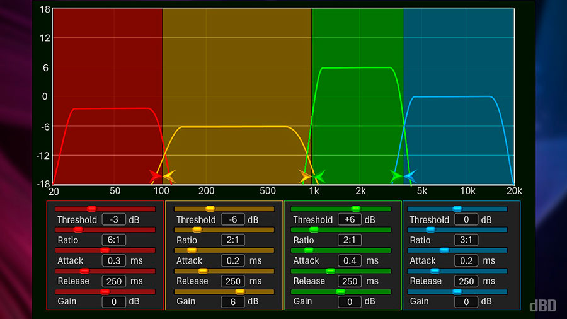Screen dimensions: 567x319
Task: Click the green crossover marker near 4k
Action: click(x=396, y=176)
